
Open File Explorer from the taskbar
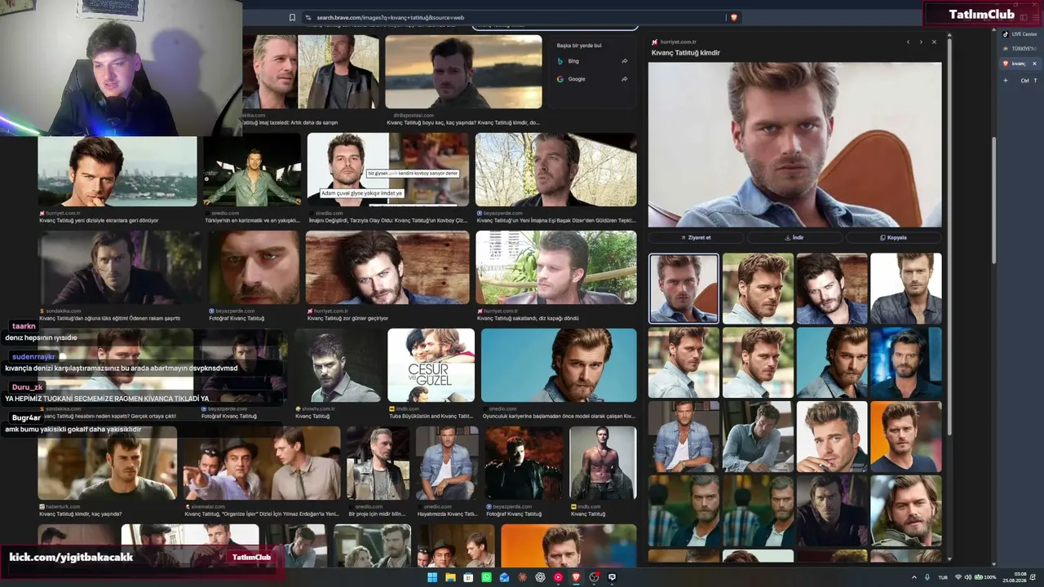pos(450,577)
